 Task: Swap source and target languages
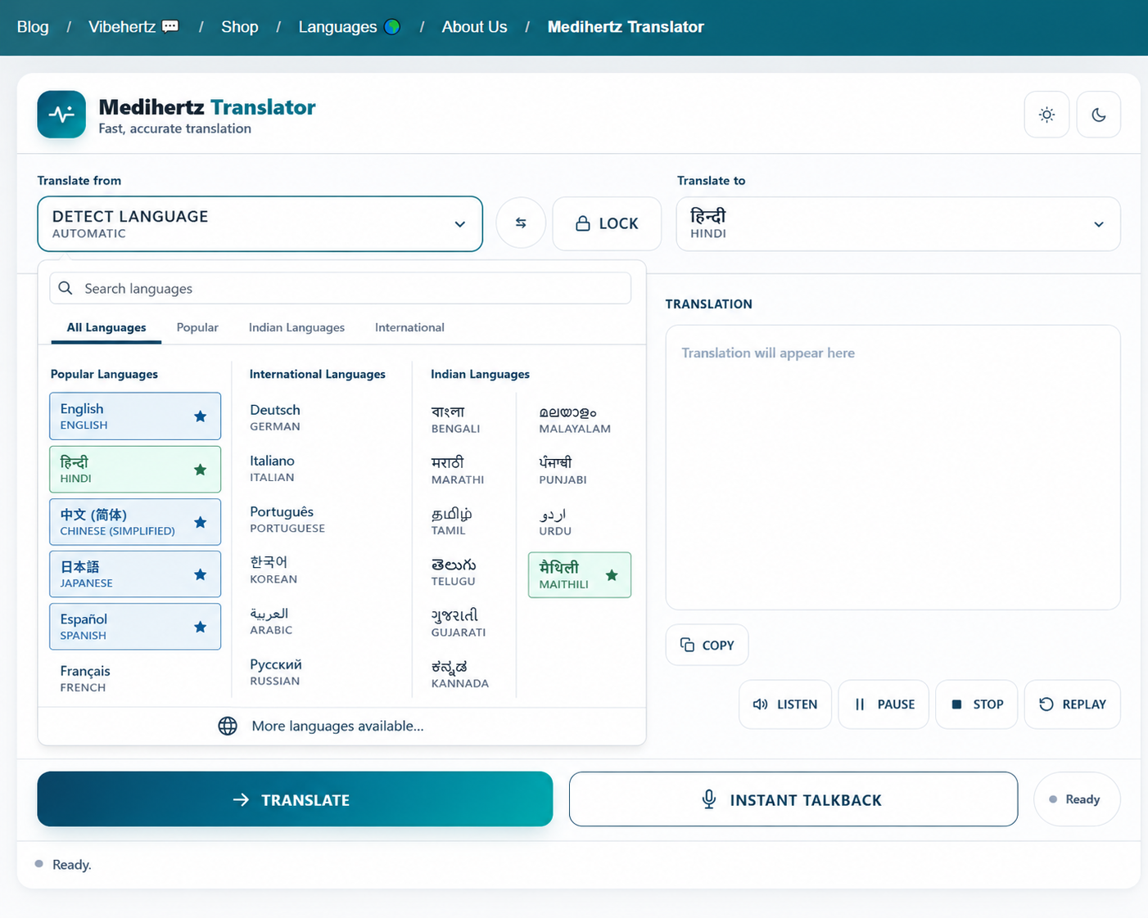point(521,223)
